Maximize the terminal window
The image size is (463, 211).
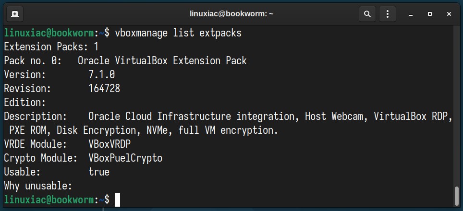click(430, 14)
